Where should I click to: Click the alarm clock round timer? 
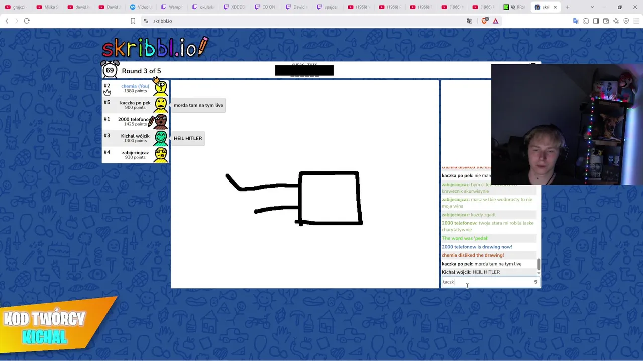[x=110, y=70]
